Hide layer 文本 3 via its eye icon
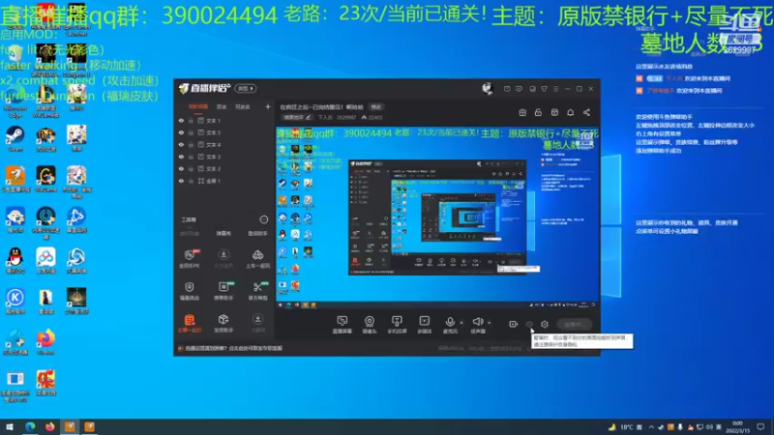This screenshot has height=435, width=774. [x=181, y=157]
